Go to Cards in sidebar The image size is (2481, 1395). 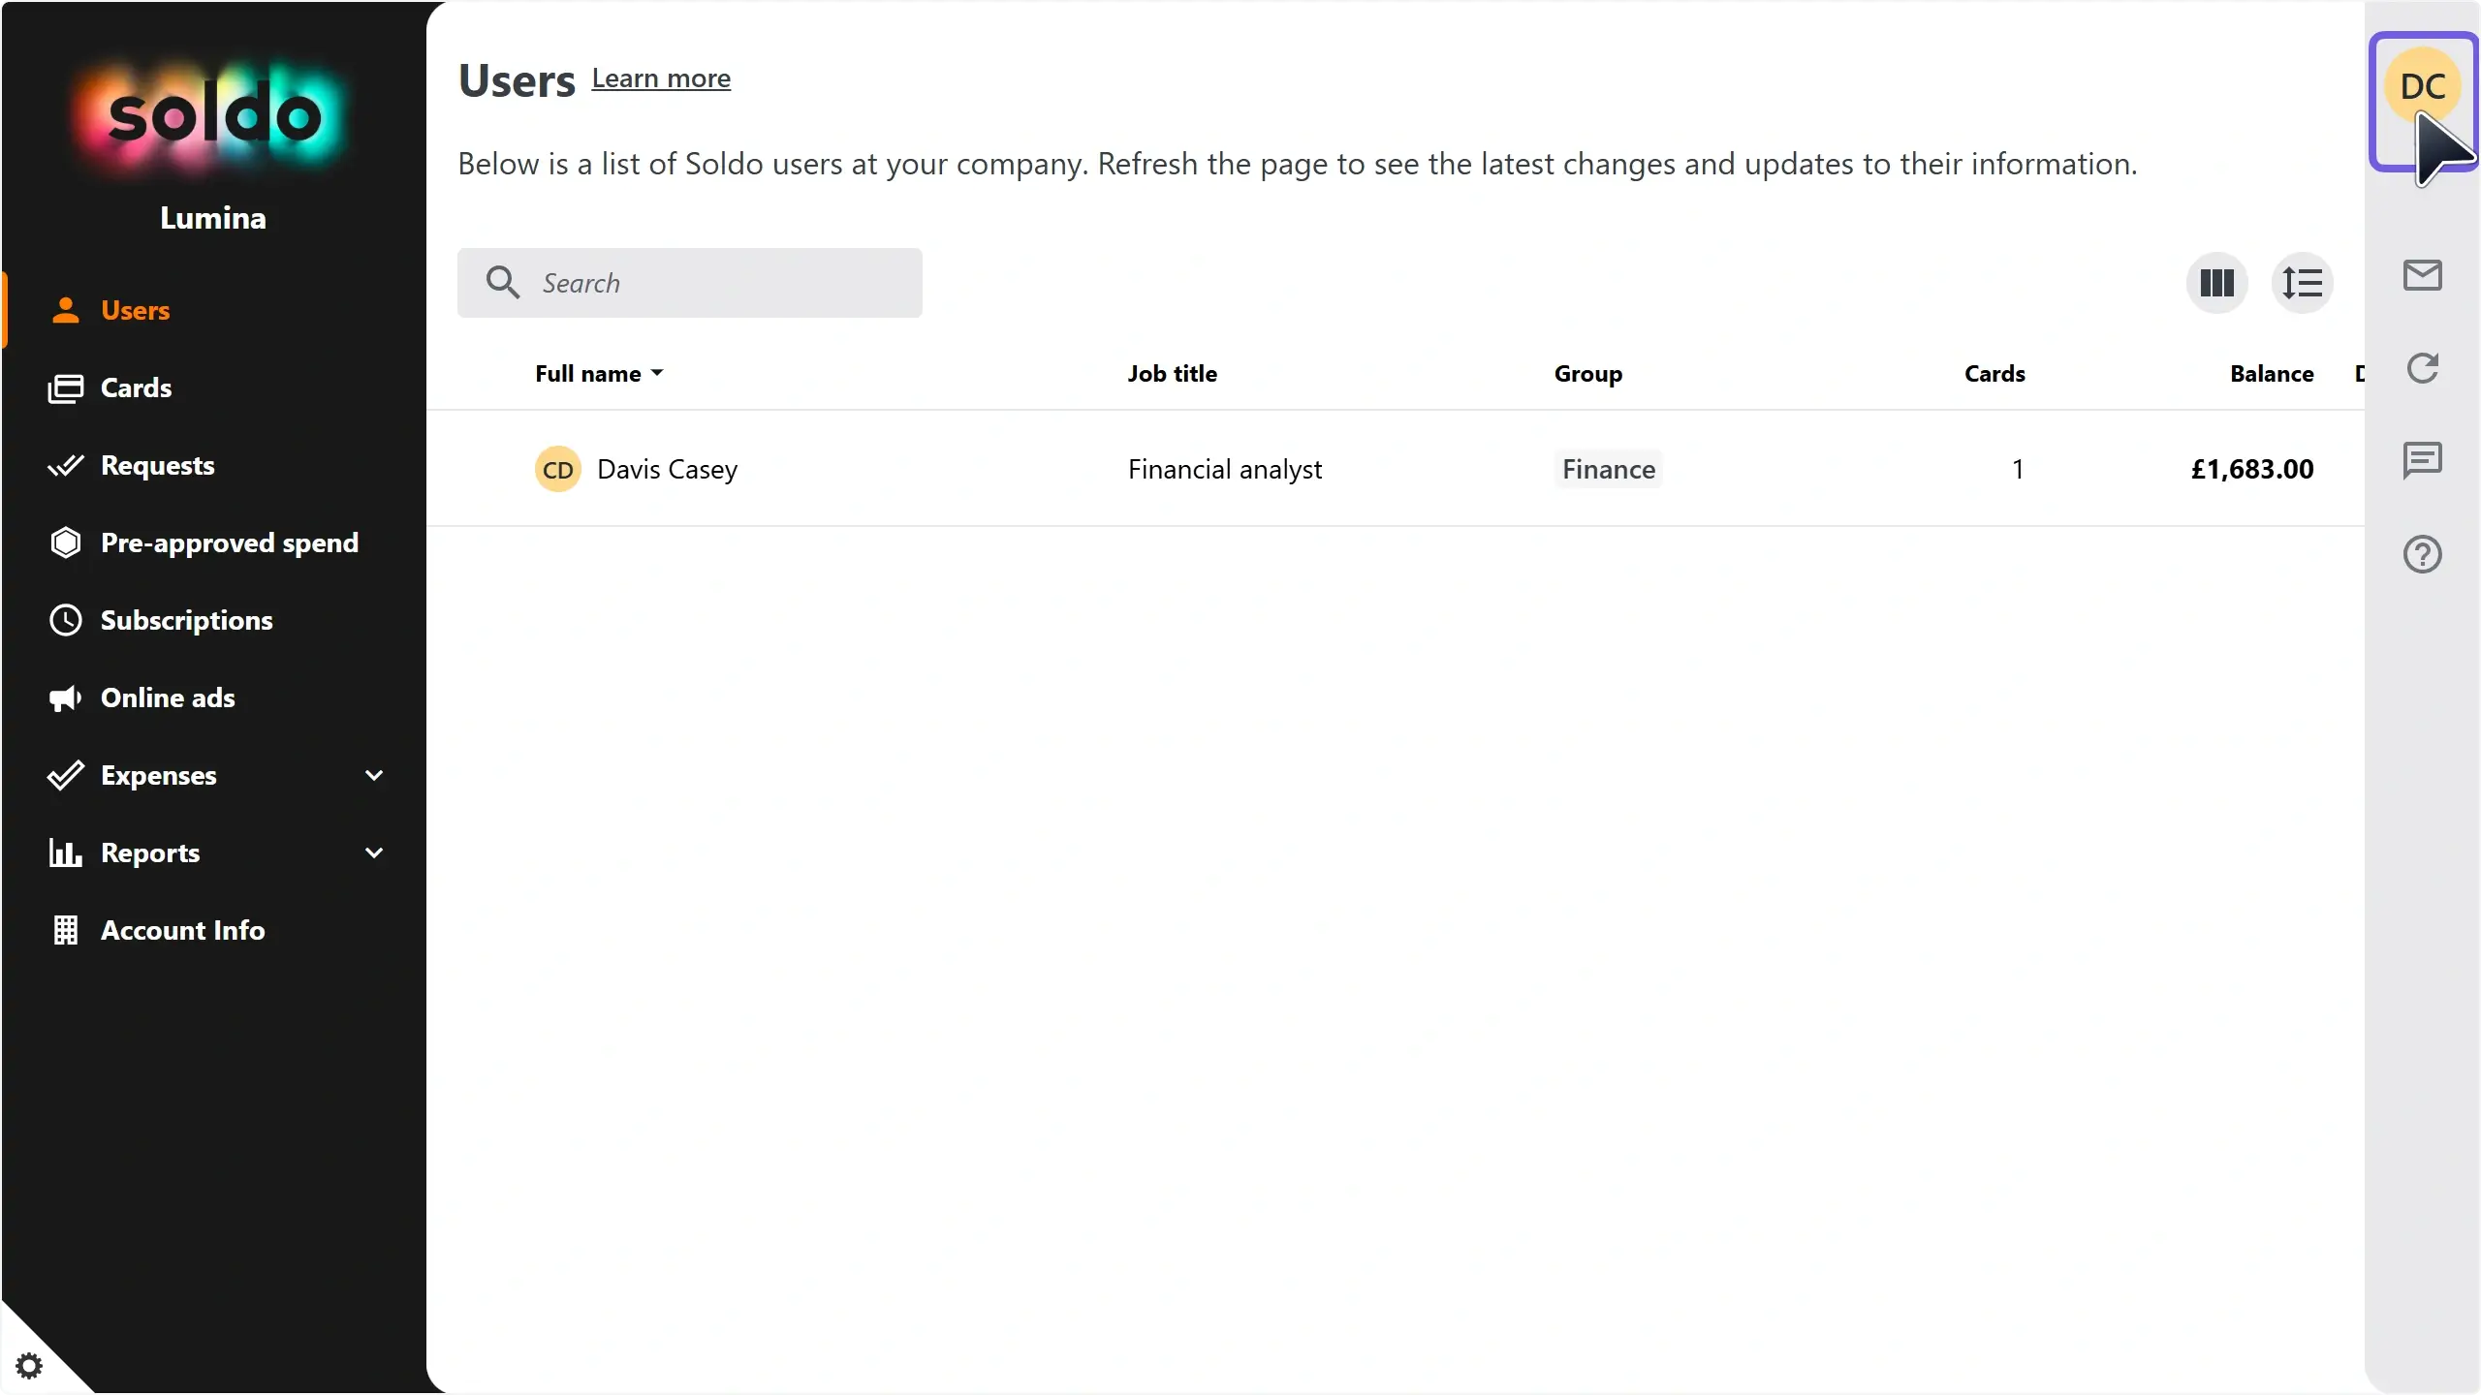[136, 387]
